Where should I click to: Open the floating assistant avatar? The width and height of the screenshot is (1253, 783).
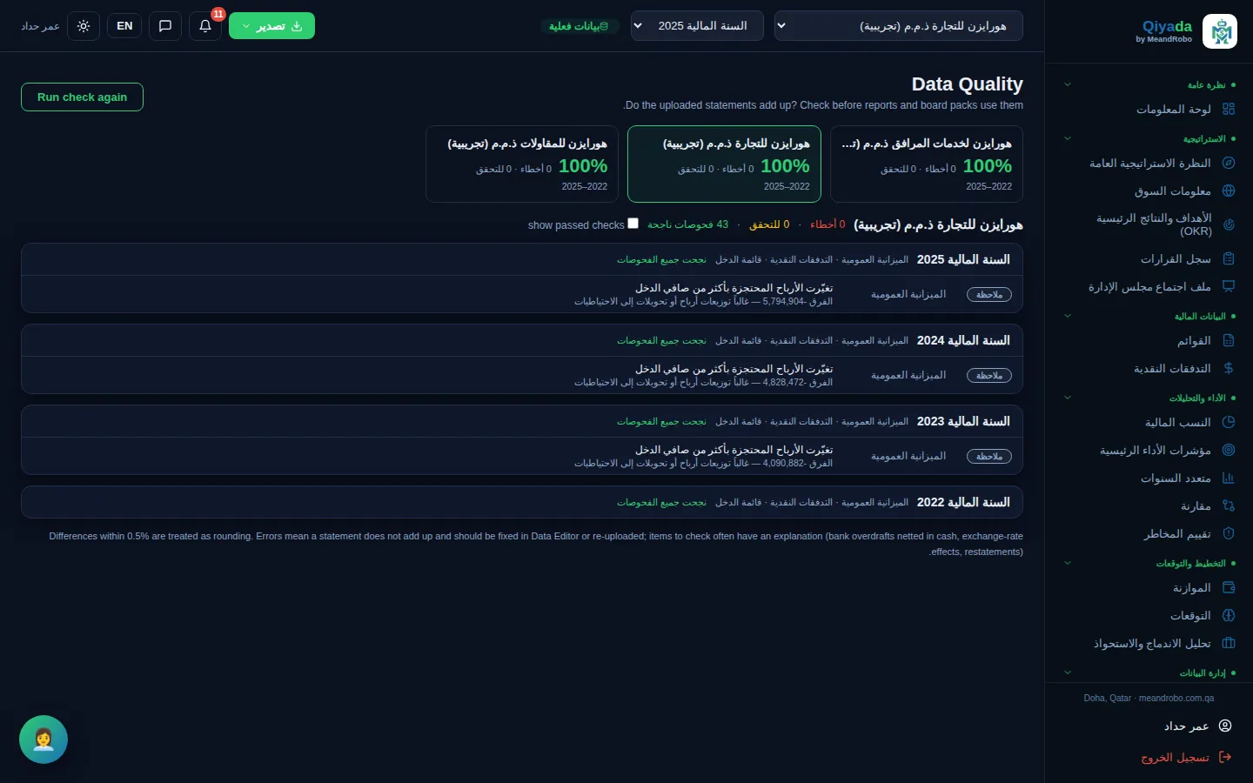pyautogui.click(x=44, y=739)
